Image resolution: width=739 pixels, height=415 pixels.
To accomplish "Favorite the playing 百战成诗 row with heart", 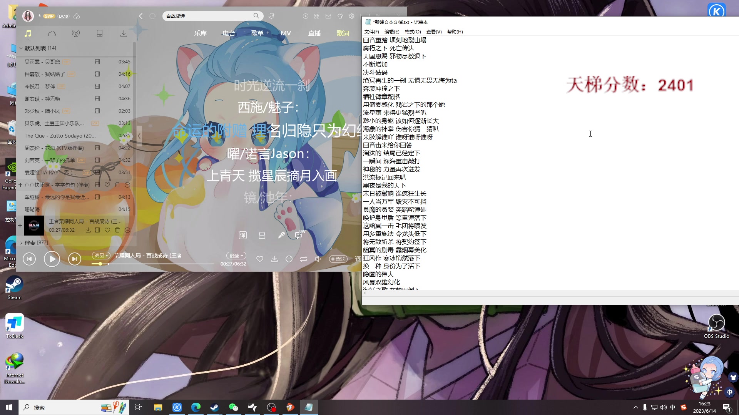I will coord(107,230).
